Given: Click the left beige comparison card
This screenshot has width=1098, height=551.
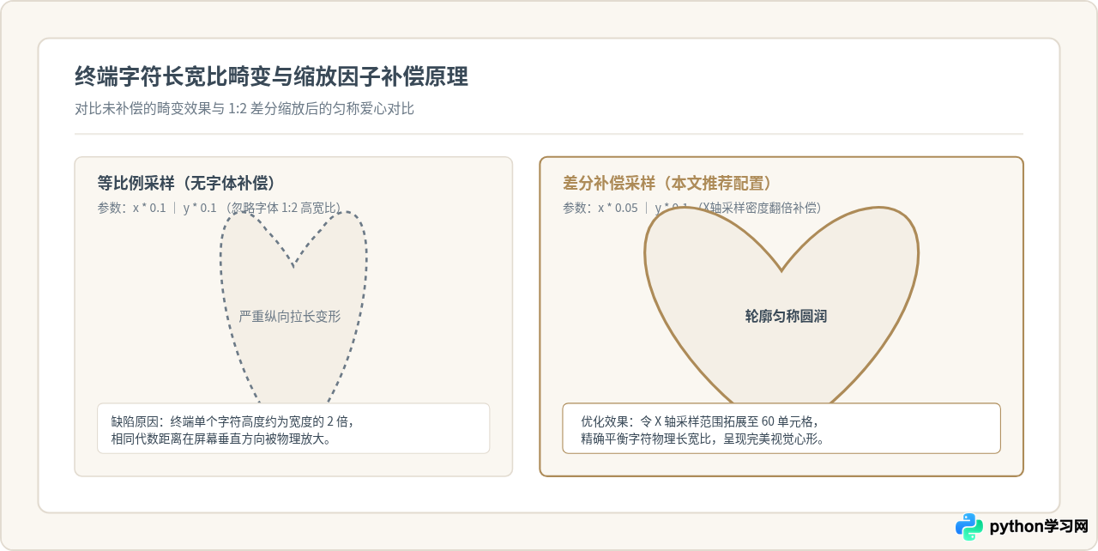Looking at the screenshot, I should [293, 316].
